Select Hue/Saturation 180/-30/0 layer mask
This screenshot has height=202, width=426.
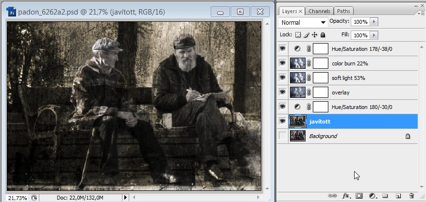tap(321, 107)
